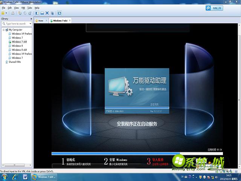Viewport: 241px width, 181px height.
Task: Open the snapshot manager toolbar icon
Action: [30, 13]
